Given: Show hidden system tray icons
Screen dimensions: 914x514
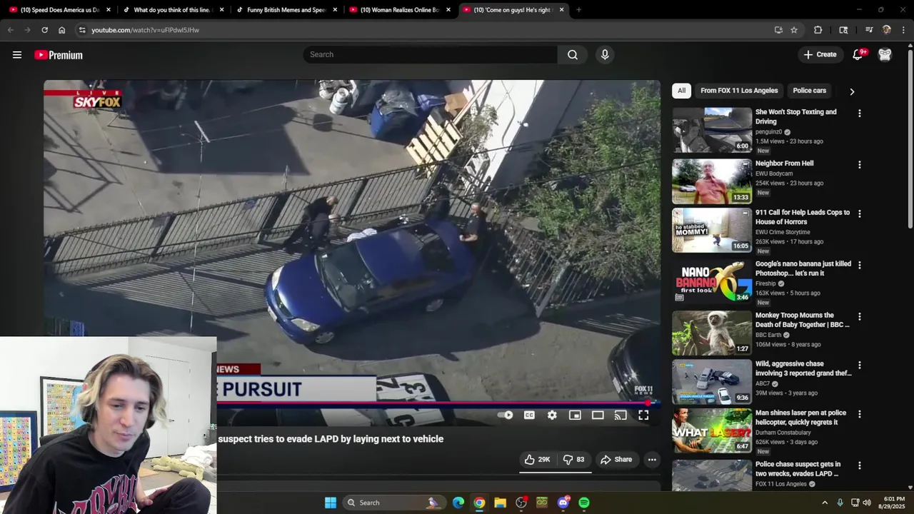Looking at the screenshot, I should (825, 503).
